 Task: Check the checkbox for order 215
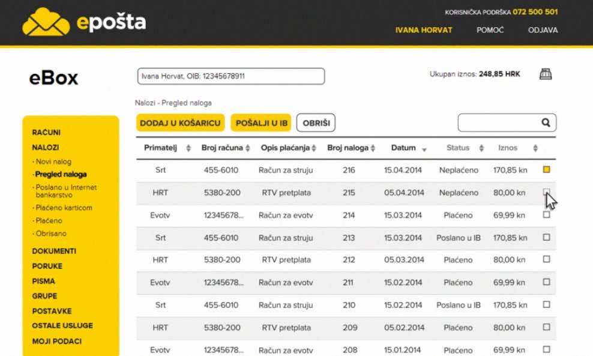[x=546, y=192]
